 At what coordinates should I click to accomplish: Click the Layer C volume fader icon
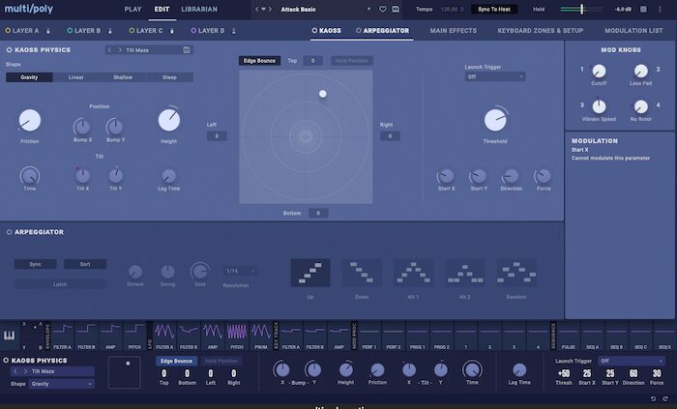click(172, 31)
